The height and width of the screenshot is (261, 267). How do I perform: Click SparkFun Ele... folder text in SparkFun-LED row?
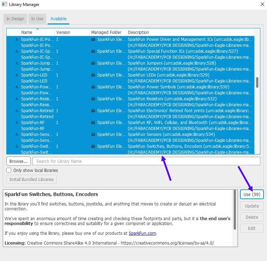(x=111, y=75)
